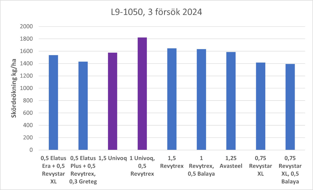Screen dimensions: 313x190
Task: Click the "0,75 Revystar XL, 0,5 Balaya" category label
Action: 290,170
